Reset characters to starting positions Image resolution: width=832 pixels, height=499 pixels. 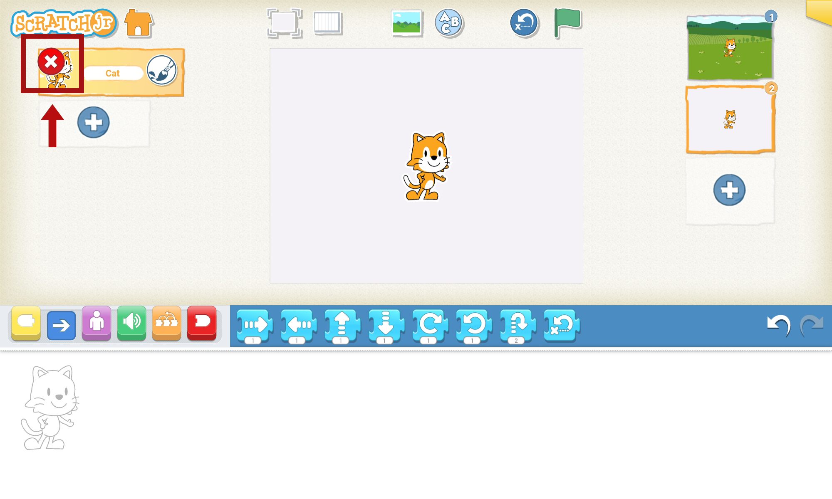coord(524,23)
